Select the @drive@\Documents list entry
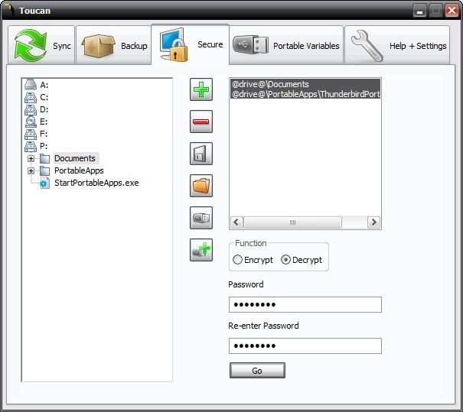This screenshot has height=412, width=463. [x=305, y=84]
